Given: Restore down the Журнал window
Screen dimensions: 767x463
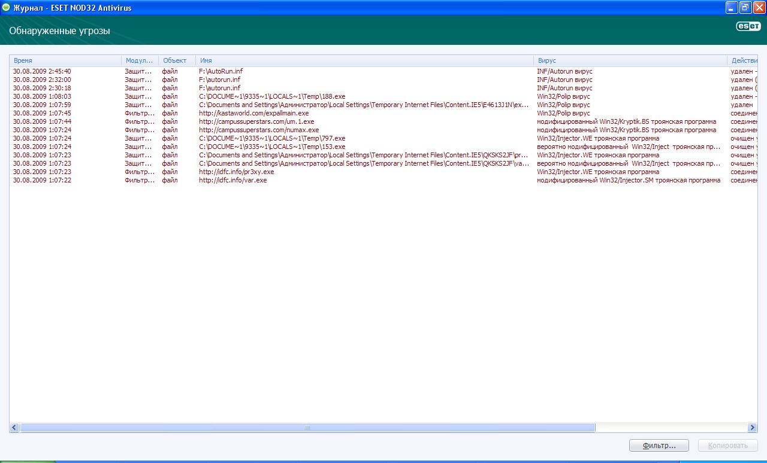Looking at the screenshot, I should click(x=745, y=8).
